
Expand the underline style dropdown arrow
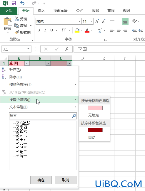56,30
